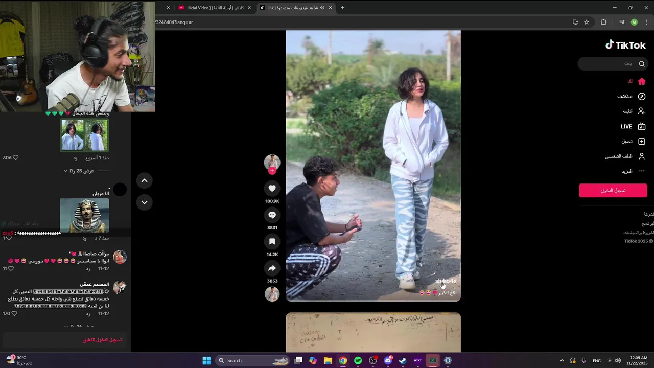
Task: Open the Profile person icon in sidebar
Action: [x=642, y=156]
